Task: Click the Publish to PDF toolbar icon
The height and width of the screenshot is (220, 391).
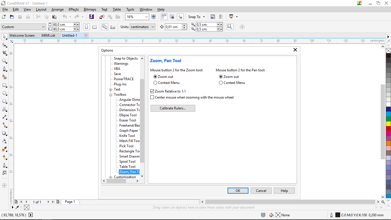Action: coord(118,17)
